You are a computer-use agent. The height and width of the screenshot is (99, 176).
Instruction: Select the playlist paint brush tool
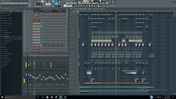click(x=77, y=9)
